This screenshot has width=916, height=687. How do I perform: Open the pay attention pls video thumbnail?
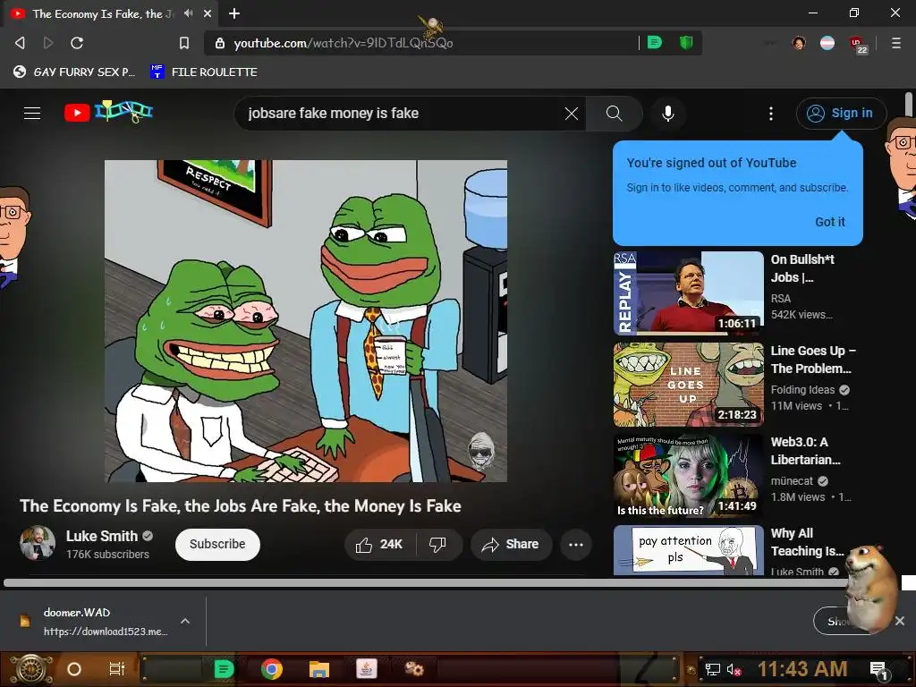tap(688, 550)
